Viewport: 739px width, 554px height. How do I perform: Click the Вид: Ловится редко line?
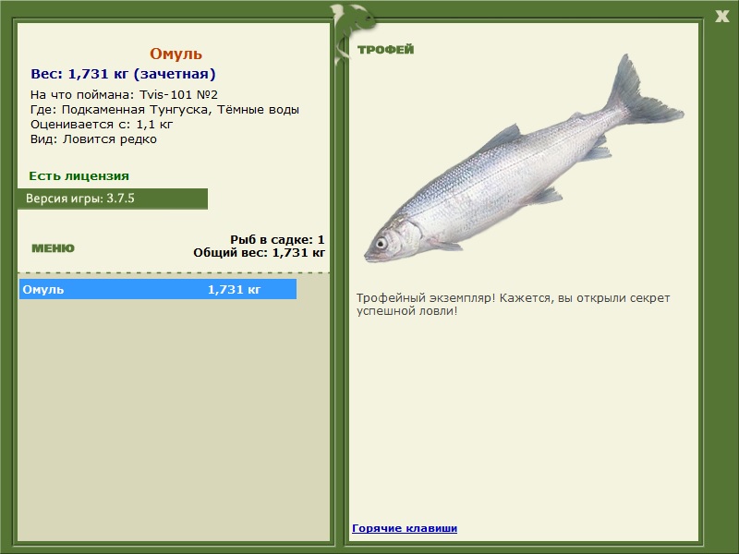click(93, 139)
